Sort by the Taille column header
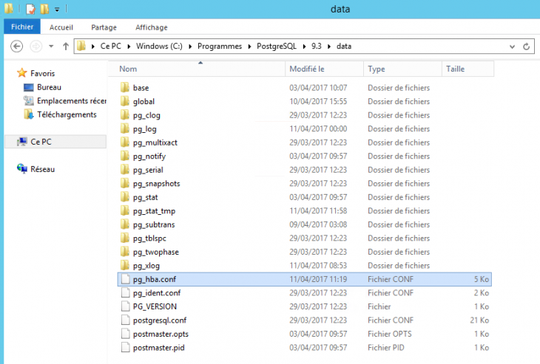 click(x=468, y=69)
